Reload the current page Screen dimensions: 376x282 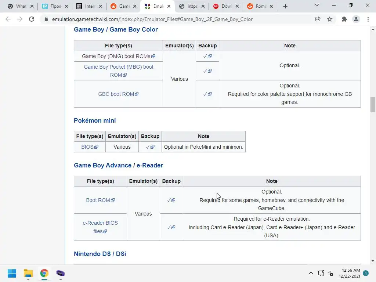pos(32,19)
